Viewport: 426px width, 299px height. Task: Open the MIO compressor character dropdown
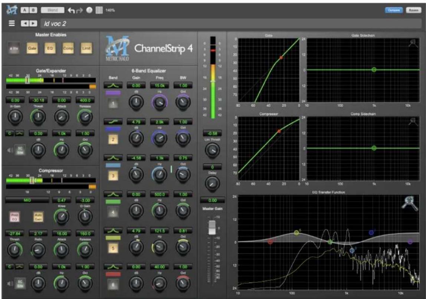pos(27,200)
